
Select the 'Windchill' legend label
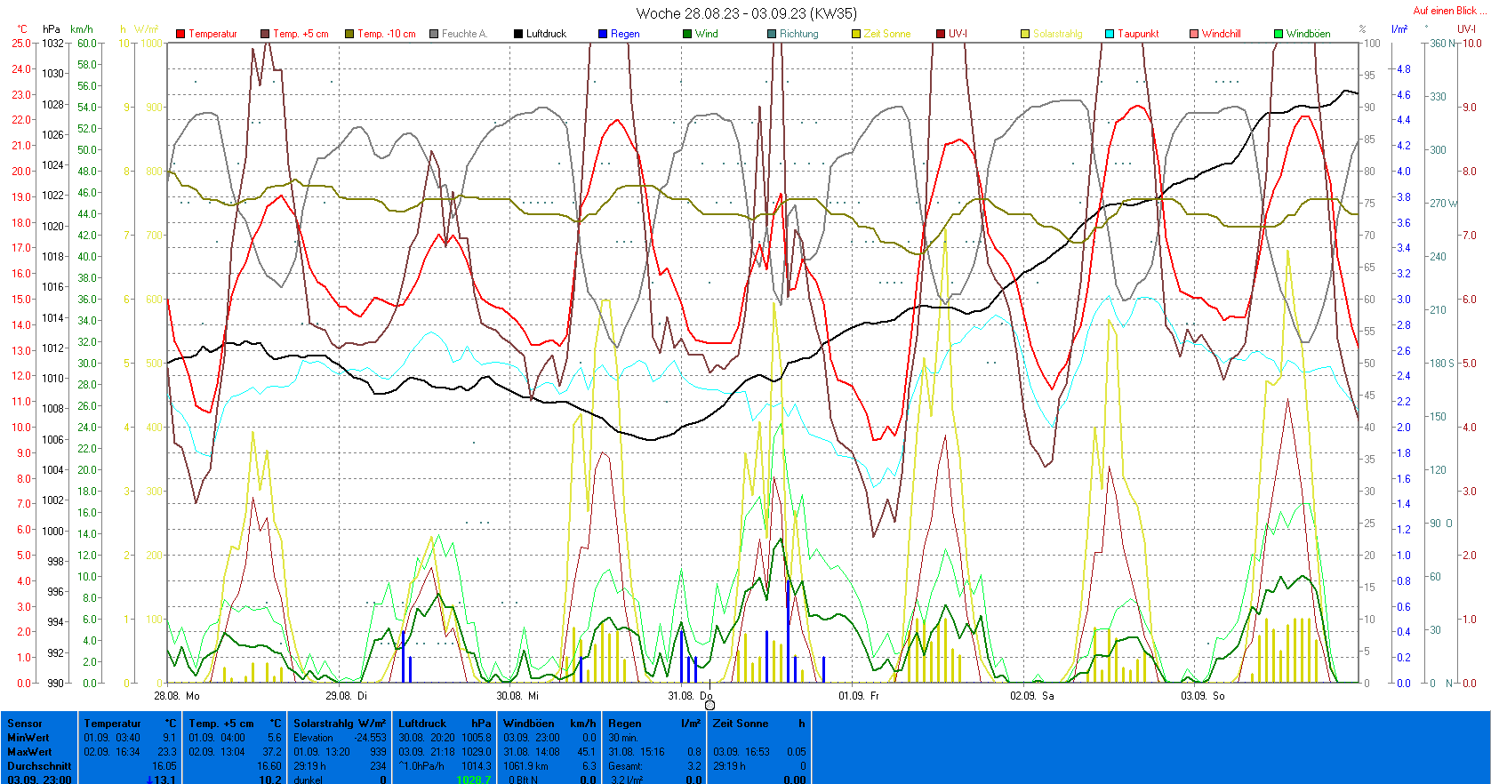(x=1222, y=34)
